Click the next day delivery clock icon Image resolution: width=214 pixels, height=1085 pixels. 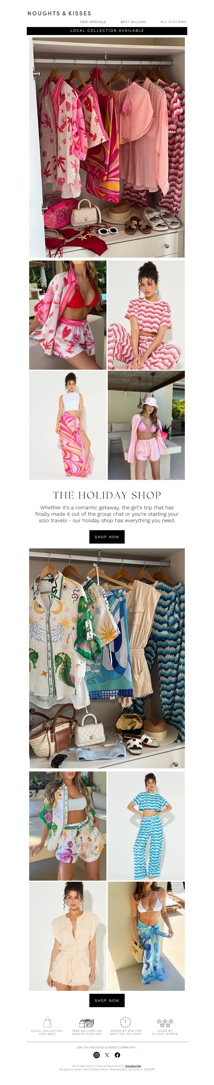pyautogui.click(x=125, y=1022)
